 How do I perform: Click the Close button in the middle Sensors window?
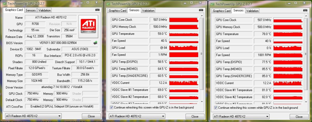[195, 116]
